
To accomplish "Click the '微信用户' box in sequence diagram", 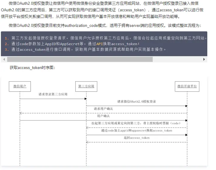I will 20,86.
